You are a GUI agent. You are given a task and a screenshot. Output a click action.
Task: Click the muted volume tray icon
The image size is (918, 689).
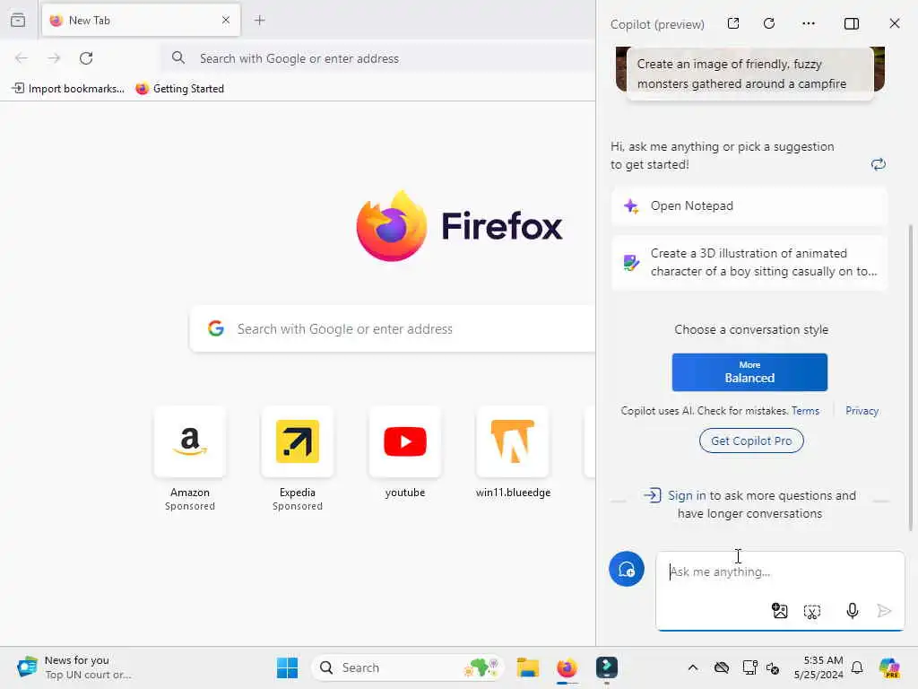click(773, 667)
